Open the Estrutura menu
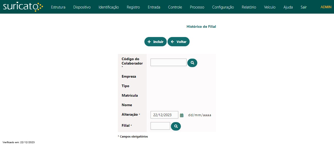Screen dimensions: 334x146 click(x=58, y=7)
